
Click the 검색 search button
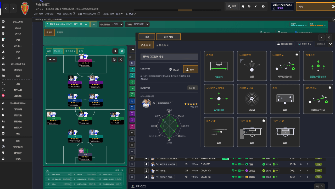tap(232, 7)
